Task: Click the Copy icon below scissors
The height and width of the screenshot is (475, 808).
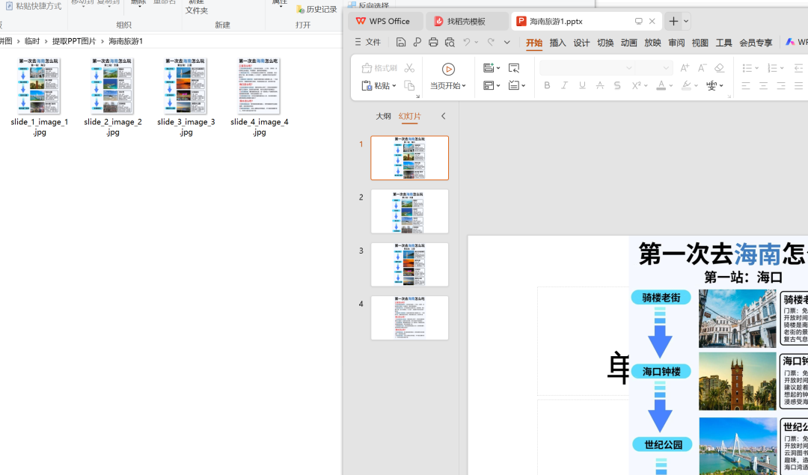Action: point(410,85)
